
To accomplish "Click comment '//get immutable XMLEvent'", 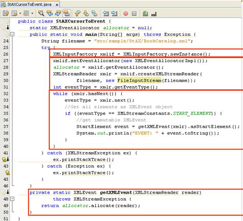I will point(111,120).
